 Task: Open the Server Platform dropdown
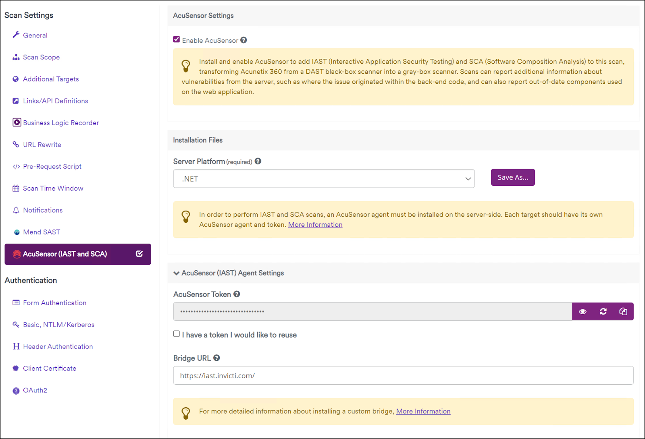pos(324,178)
